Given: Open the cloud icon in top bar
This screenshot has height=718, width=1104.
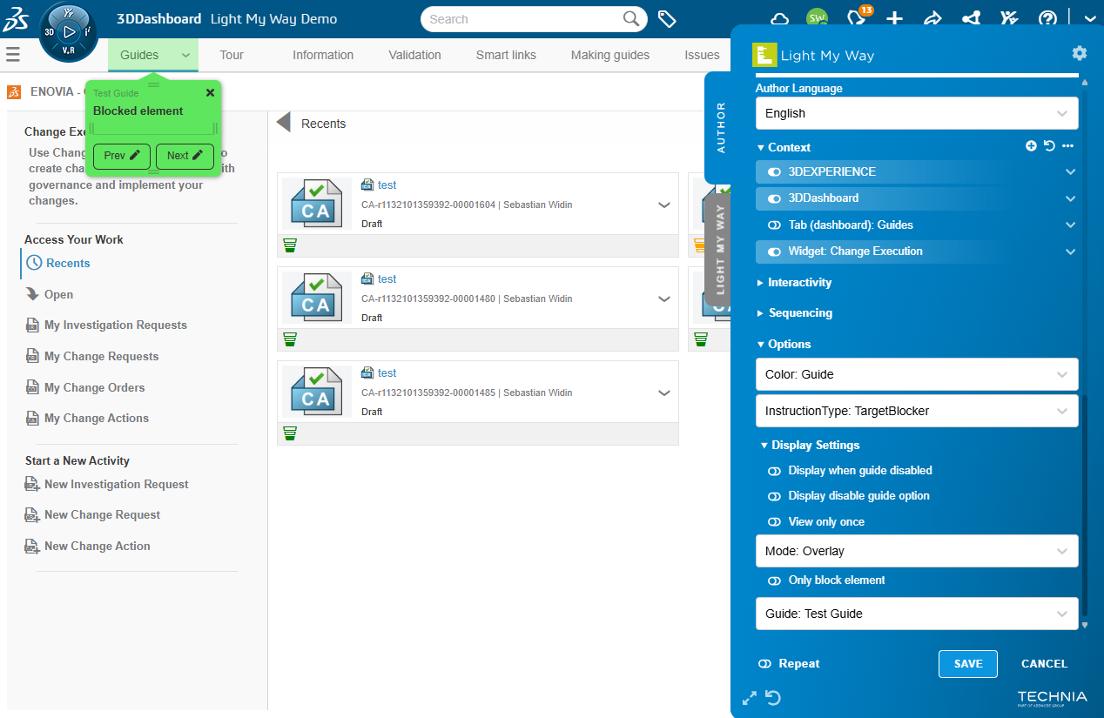Looking at the screenshot, I should click(x=780, y=18).
